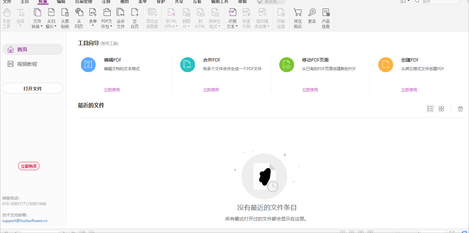Open the 印前检查 preflight check tool
The height and width of the screenshot is (233, 469).
coord(281,17)
